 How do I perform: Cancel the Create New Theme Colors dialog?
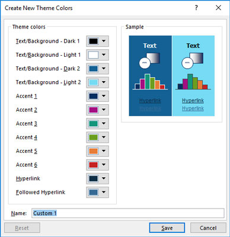(208, 228)
